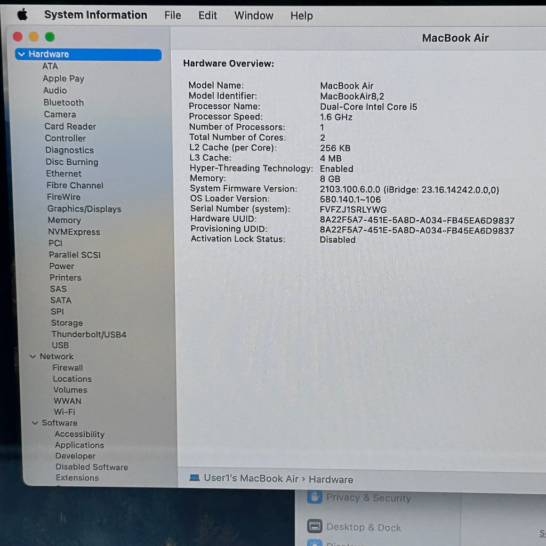Select Audio in the sidebar
The width and height of the screenshot is (546, 546).
click(x=55, y=91)
